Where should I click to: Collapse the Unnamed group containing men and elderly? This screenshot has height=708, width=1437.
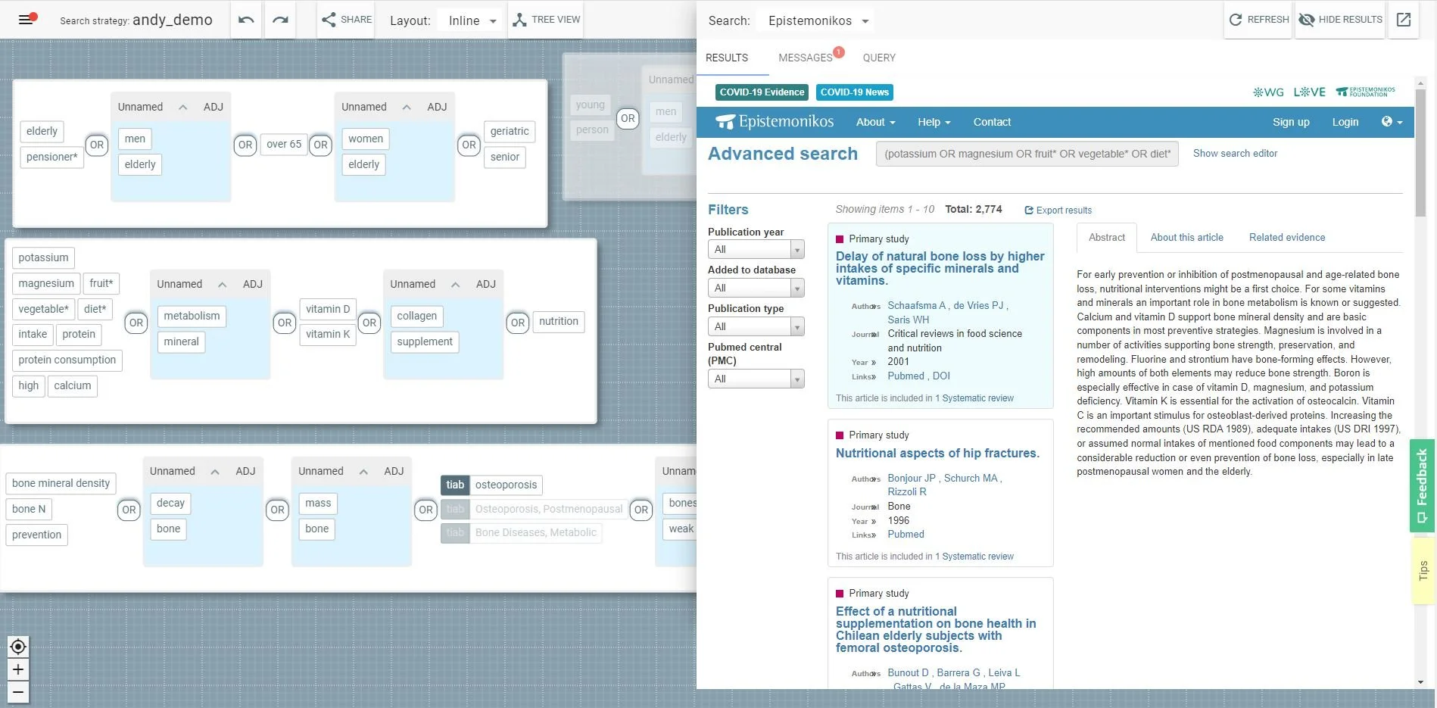(x=183, y=108)
